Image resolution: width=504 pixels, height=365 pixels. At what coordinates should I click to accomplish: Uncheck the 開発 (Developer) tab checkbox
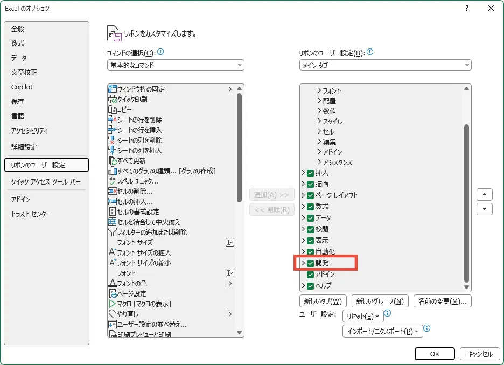tap(310, 263)
